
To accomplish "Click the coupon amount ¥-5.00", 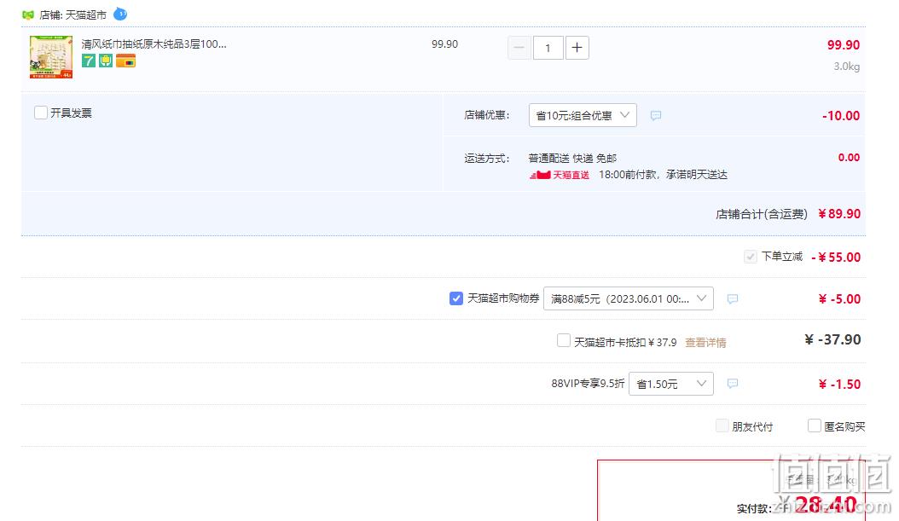I will (839, 299).
